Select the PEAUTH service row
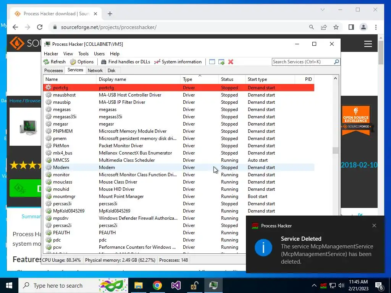Viewport: 391px width, 293px height. (x=144, y=232)
